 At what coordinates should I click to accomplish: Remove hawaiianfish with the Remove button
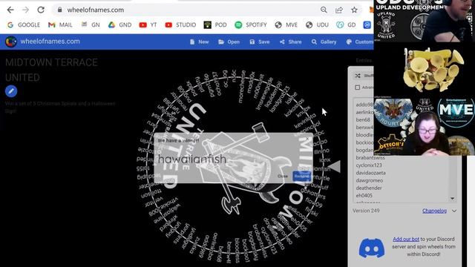[302, 176]
